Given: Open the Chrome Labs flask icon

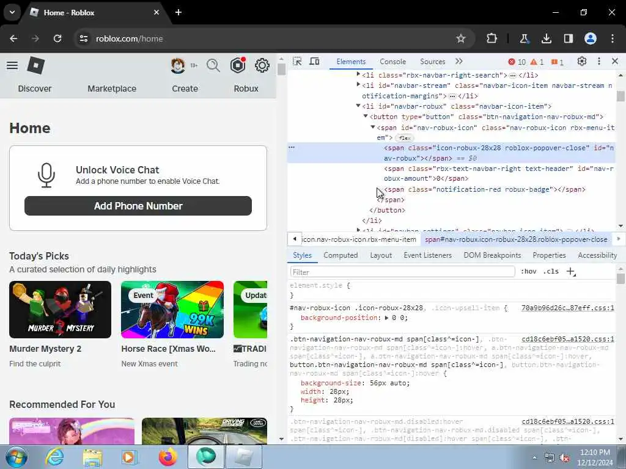Looking at the screenshot, I should [524, 38].
